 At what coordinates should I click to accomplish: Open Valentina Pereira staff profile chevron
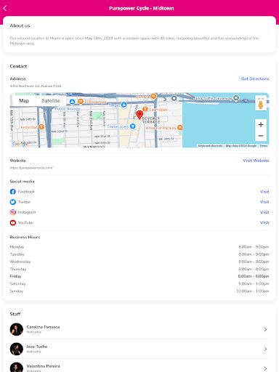[x=265, y=368]
